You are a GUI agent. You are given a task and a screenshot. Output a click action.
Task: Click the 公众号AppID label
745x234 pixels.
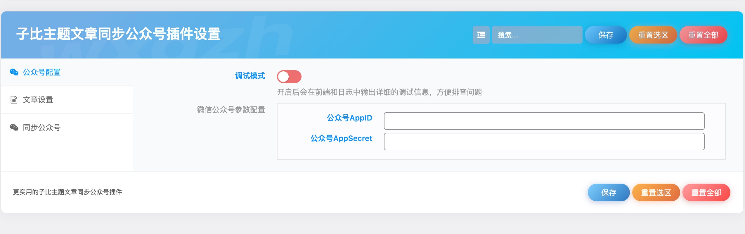point(349,118)
